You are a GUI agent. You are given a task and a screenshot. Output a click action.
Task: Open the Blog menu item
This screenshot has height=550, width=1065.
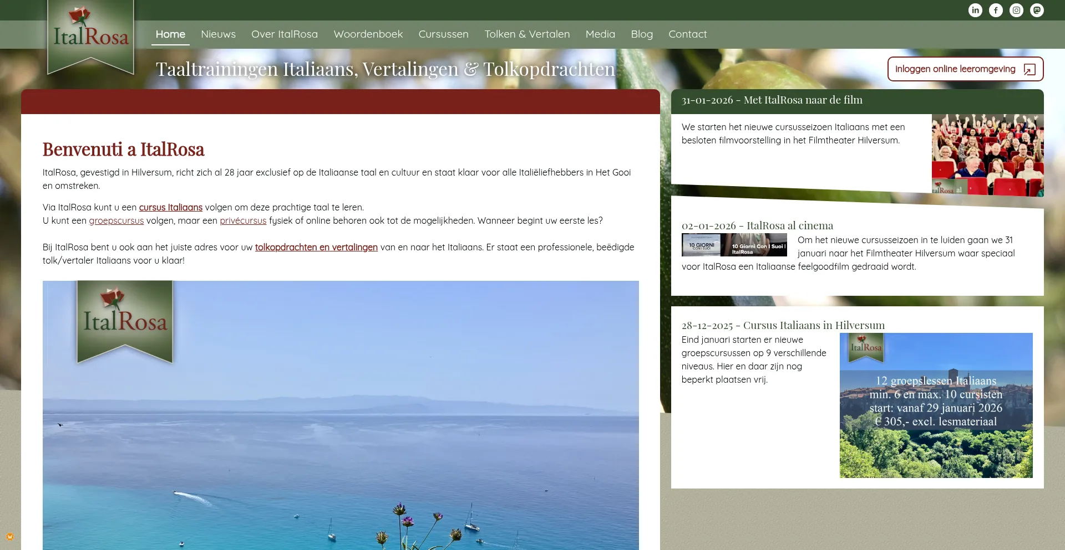642,34
